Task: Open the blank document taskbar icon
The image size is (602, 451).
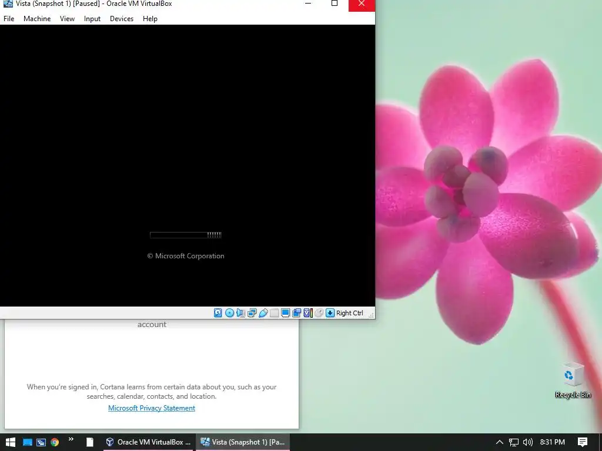Action: pyautogui.click(x=90, y=442)
